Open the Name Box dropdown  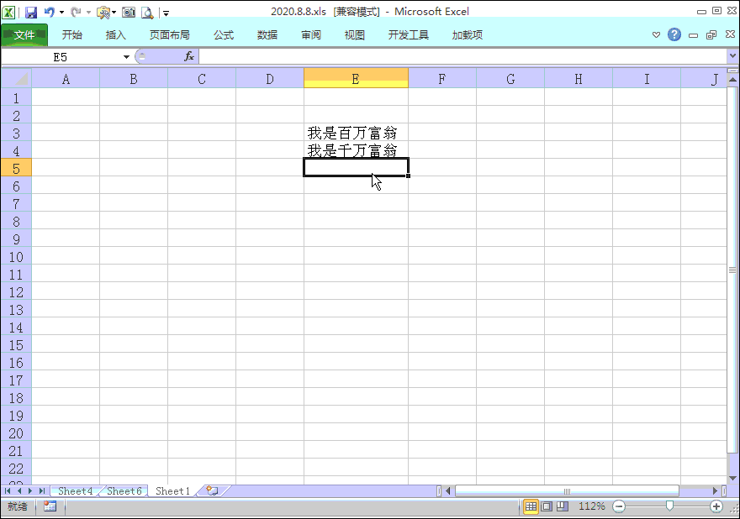tap(125, 56)
